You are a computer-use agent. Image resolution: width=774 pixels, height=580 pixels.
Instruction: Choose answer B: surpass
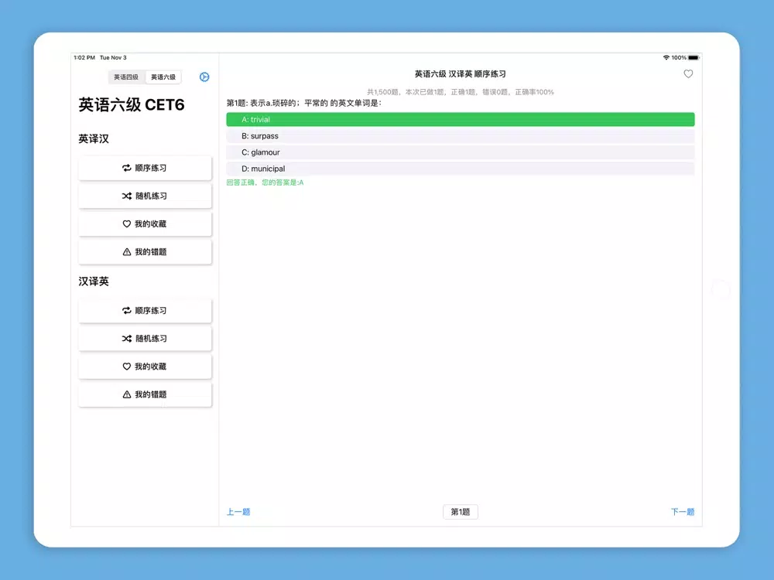click(460, 136)
